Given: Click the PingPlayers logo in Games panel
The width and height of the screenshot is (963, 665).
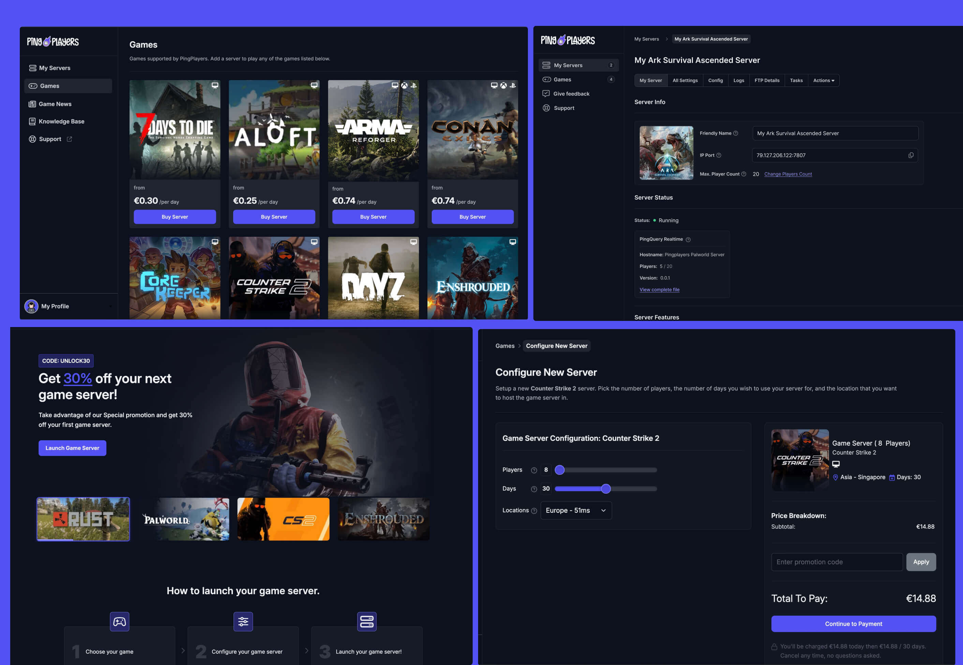Looking at the screenshot, I should 53,41.
